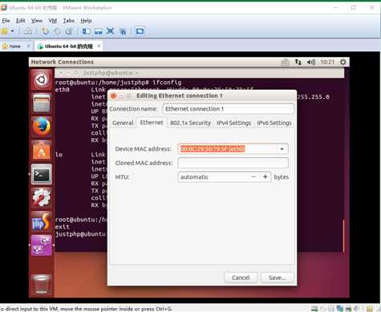Screen dimensions: 381x312
Task: Open the Tabs menu in VMware
Action: click(68, 21)
